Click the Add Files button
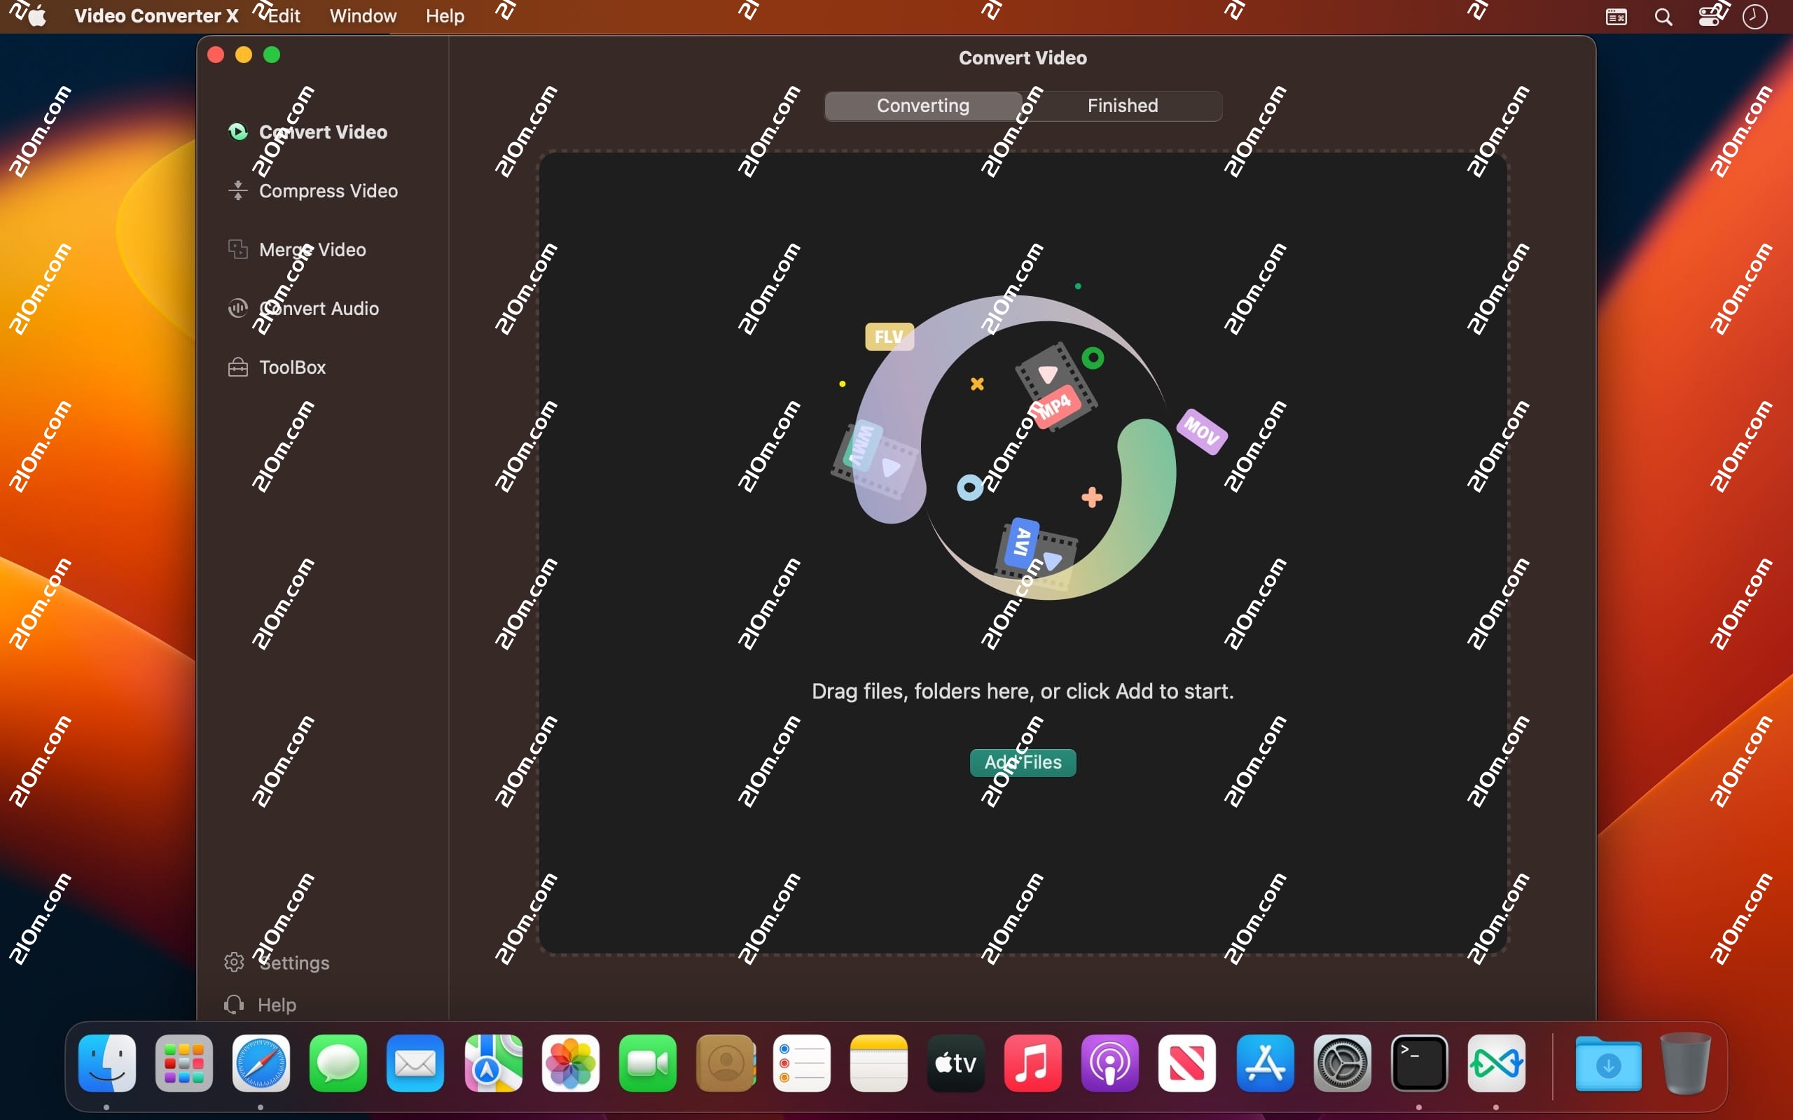1793x1120 pixels. [1022, 762]
